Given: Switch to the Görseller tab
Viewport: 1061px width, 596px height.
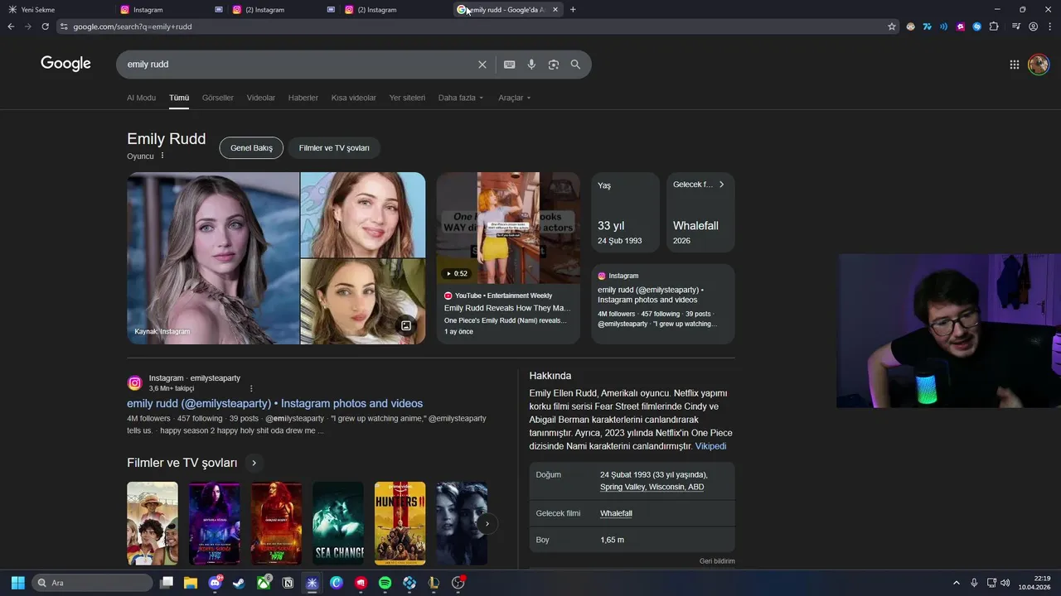Looking at the screenshot, I should click(218, 98).
